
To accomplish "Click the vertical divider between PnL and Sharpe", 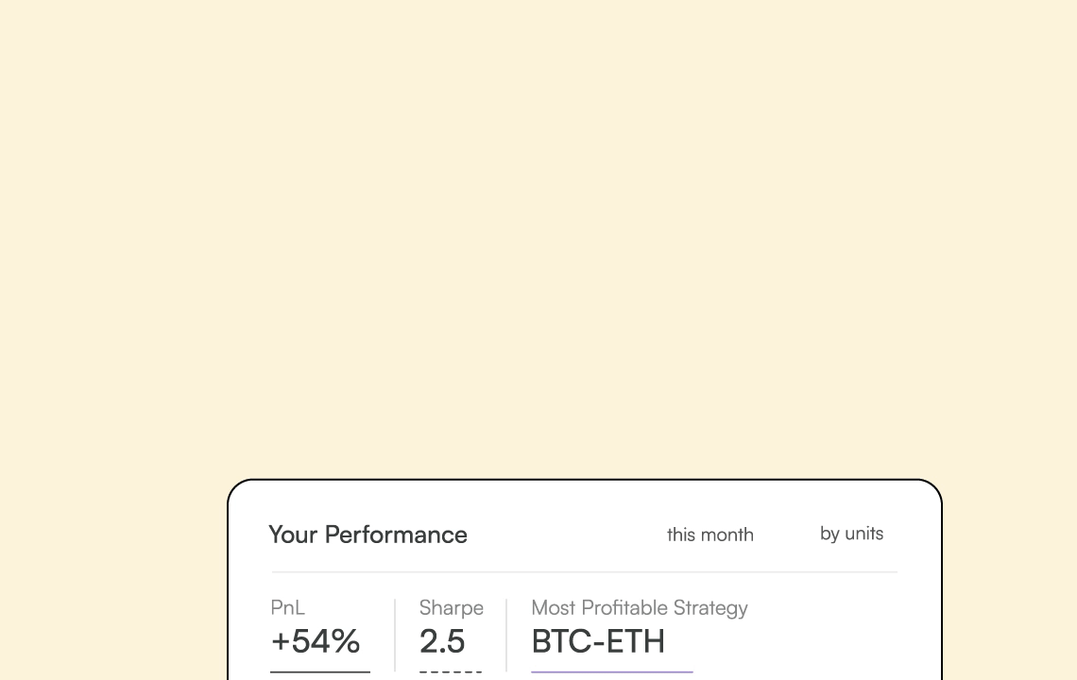I will click(395, 635).
